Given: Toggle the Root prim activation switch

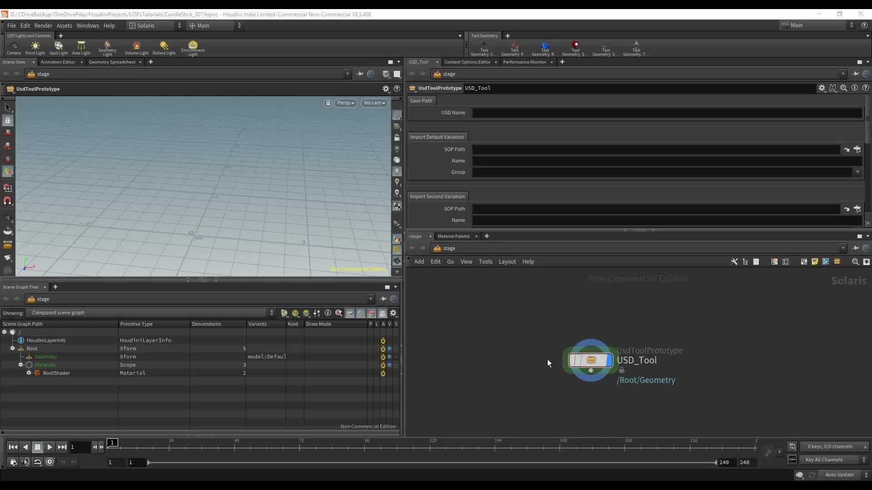Looking at the screenshot, I should (383, 348).
